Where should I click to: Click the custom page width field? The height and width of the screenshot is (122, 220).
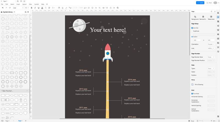pyautogui.click(x=197, y=40)
